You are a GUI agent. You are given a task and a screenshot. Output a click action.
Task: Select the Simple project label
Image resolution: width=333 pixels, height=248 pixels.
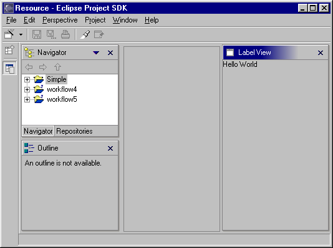point(57,79)
